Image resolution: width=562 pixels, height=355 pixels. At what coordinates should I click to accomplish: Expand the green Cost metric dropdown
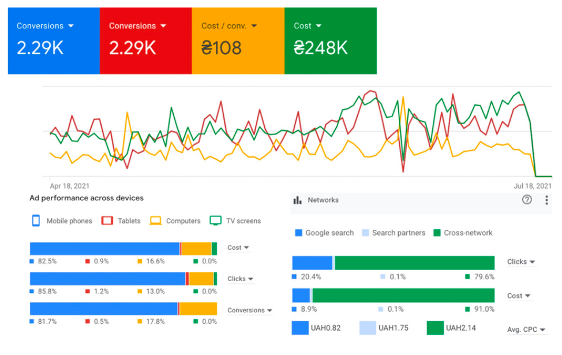[319, 26]
